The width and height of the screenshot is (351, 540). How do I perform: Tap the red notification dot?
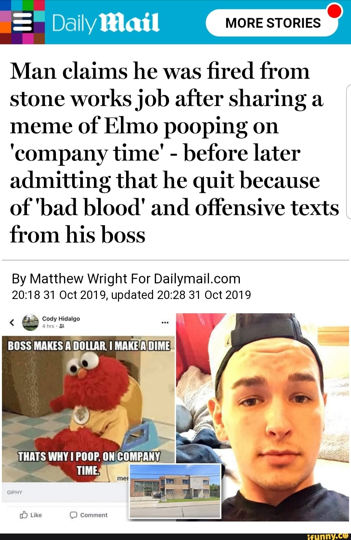pos(335,10)
